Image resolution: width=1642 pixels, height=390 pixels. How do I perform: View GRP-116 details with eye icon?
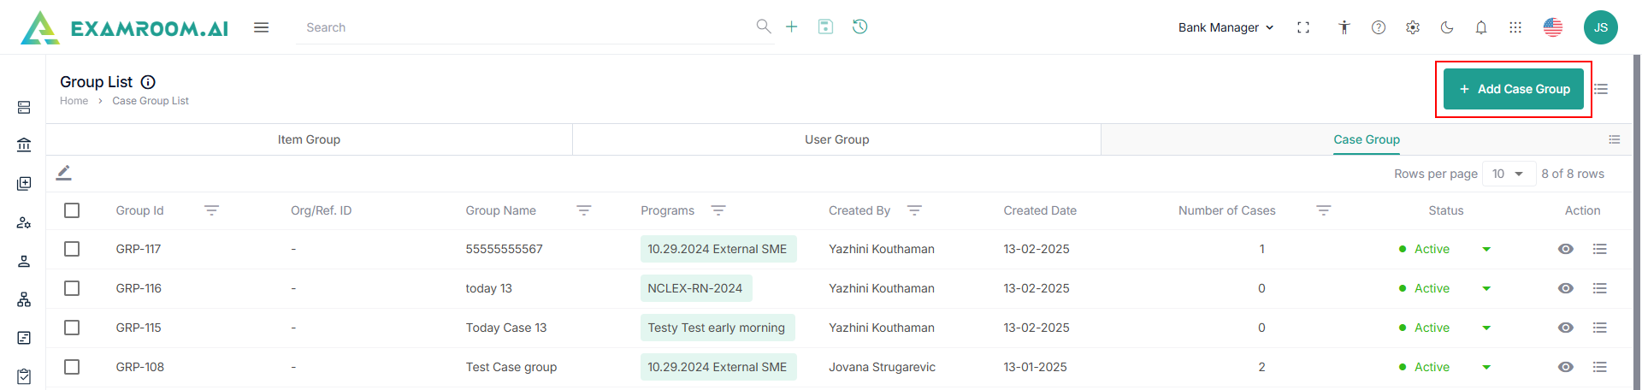1566,288
